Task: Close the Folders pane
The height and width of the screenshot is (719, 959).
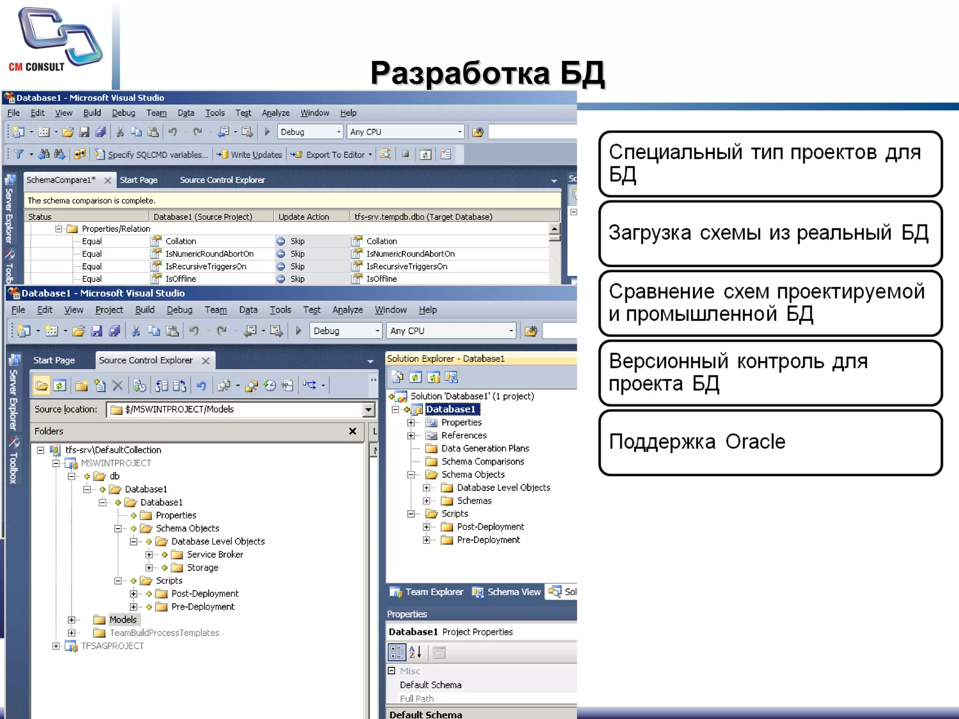Action: pyautogui.click(x=353, y=431)
